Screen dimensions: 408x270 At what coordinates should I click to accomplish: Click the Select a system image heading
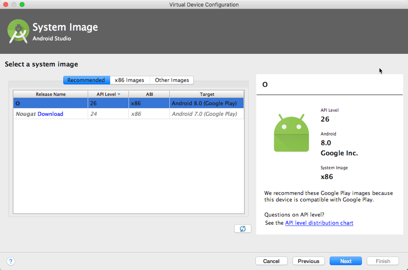click(x=41, y=64)
